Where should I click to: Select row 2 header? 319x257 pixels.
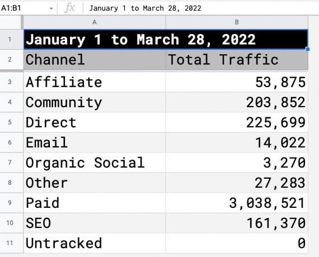coord(10,60)
